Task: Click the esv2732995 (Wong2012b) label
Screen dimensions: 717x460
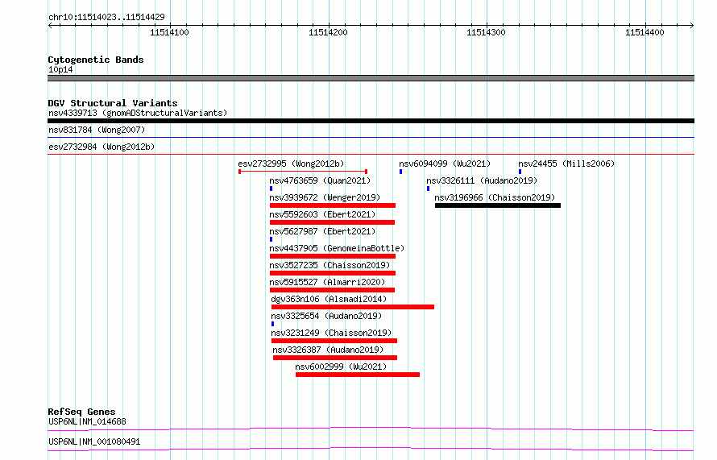Action: 291,164
